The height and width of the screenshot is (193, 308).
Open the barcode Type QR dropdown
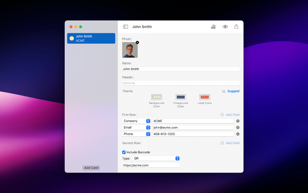156,158
